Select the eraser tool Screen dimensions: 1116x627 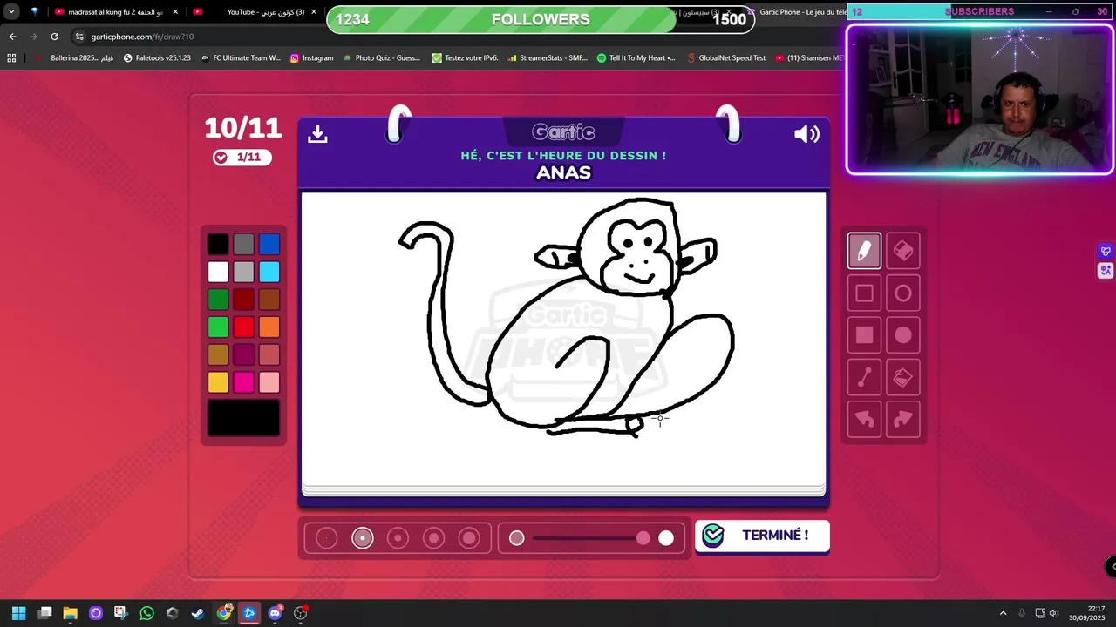coord(903,251)
